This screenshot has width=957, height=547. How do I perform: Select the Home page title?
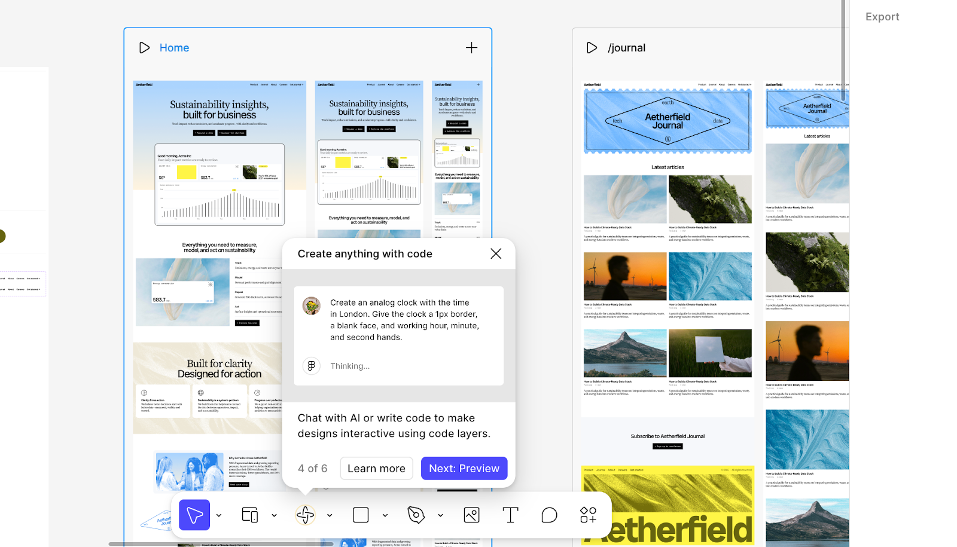tap(174, 48)
